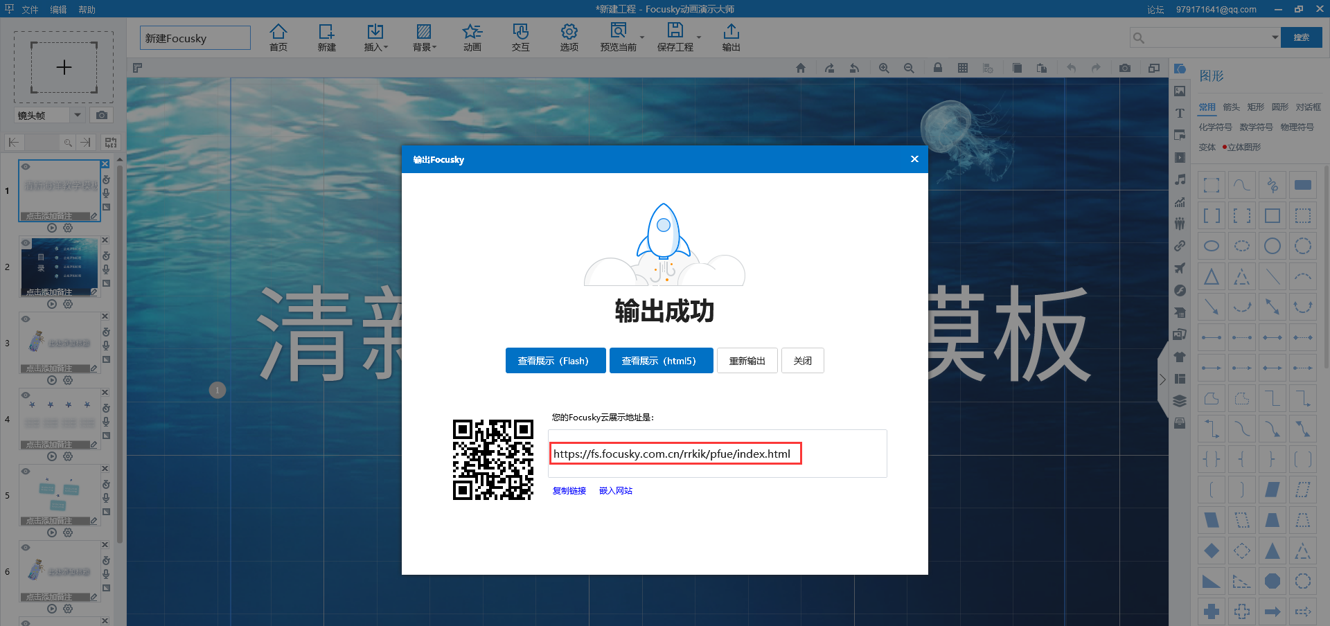Select the text T sidebar tool
Screen dimensions: 1330x626
(x=1180, y=113)
